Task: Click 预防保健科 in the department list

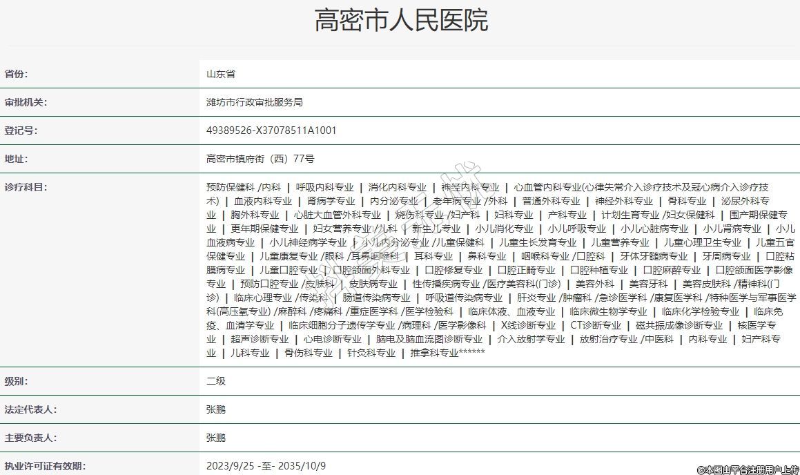Action: click(x=231, y=187)
